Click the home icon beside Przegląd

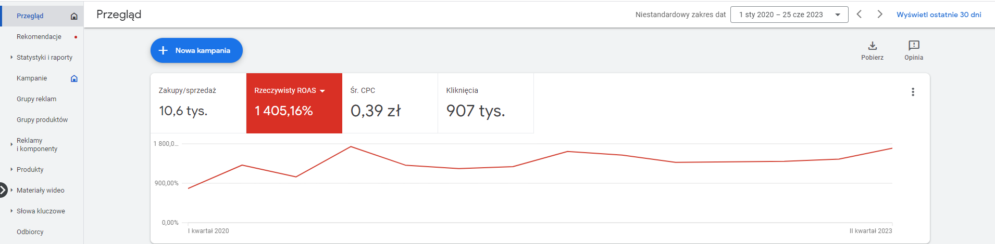(x=74, y=16)
